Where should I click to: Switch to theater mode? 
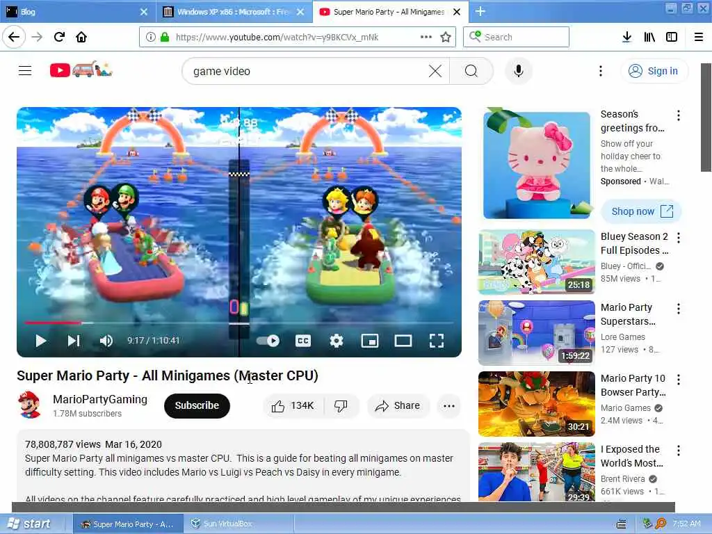click(x=403, y=341)
